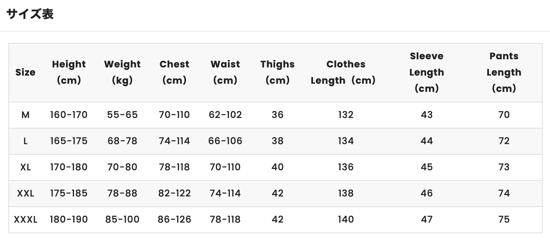The width and height of the screenshot is (550, 243).
Task: Click the Weight (kg) column header
Action: pyautogui.click(x=123, y=72)
